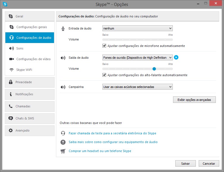Click chat bubble icon beside Chats & SMS

point(11,118)
